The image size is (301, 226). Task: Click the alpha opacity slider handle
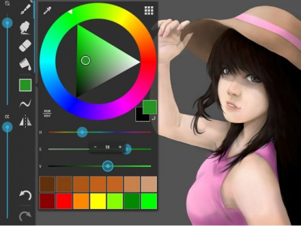(8, 127)
